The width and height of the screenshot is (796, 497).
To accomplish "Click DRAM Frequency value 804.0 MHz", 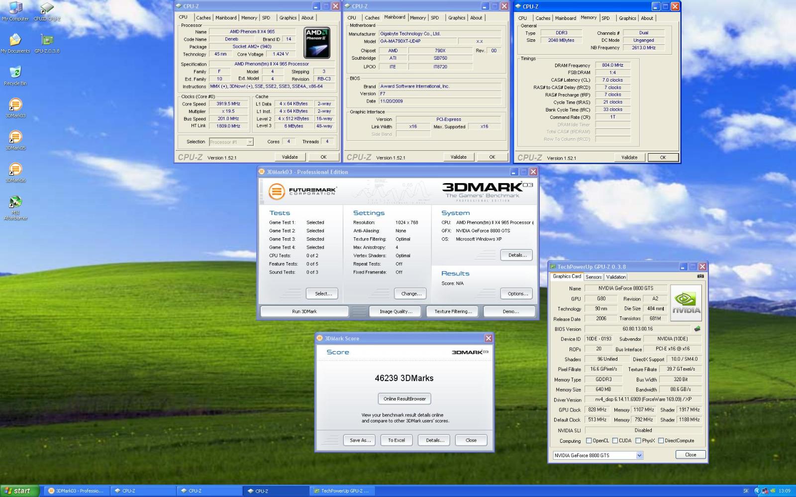I will [612, 65].
